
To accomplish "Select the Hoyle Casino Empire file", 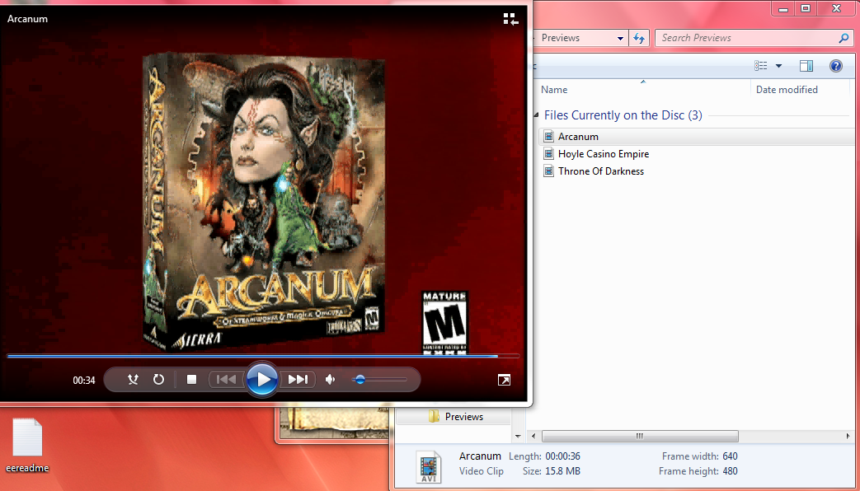I will tap(604, 154).
